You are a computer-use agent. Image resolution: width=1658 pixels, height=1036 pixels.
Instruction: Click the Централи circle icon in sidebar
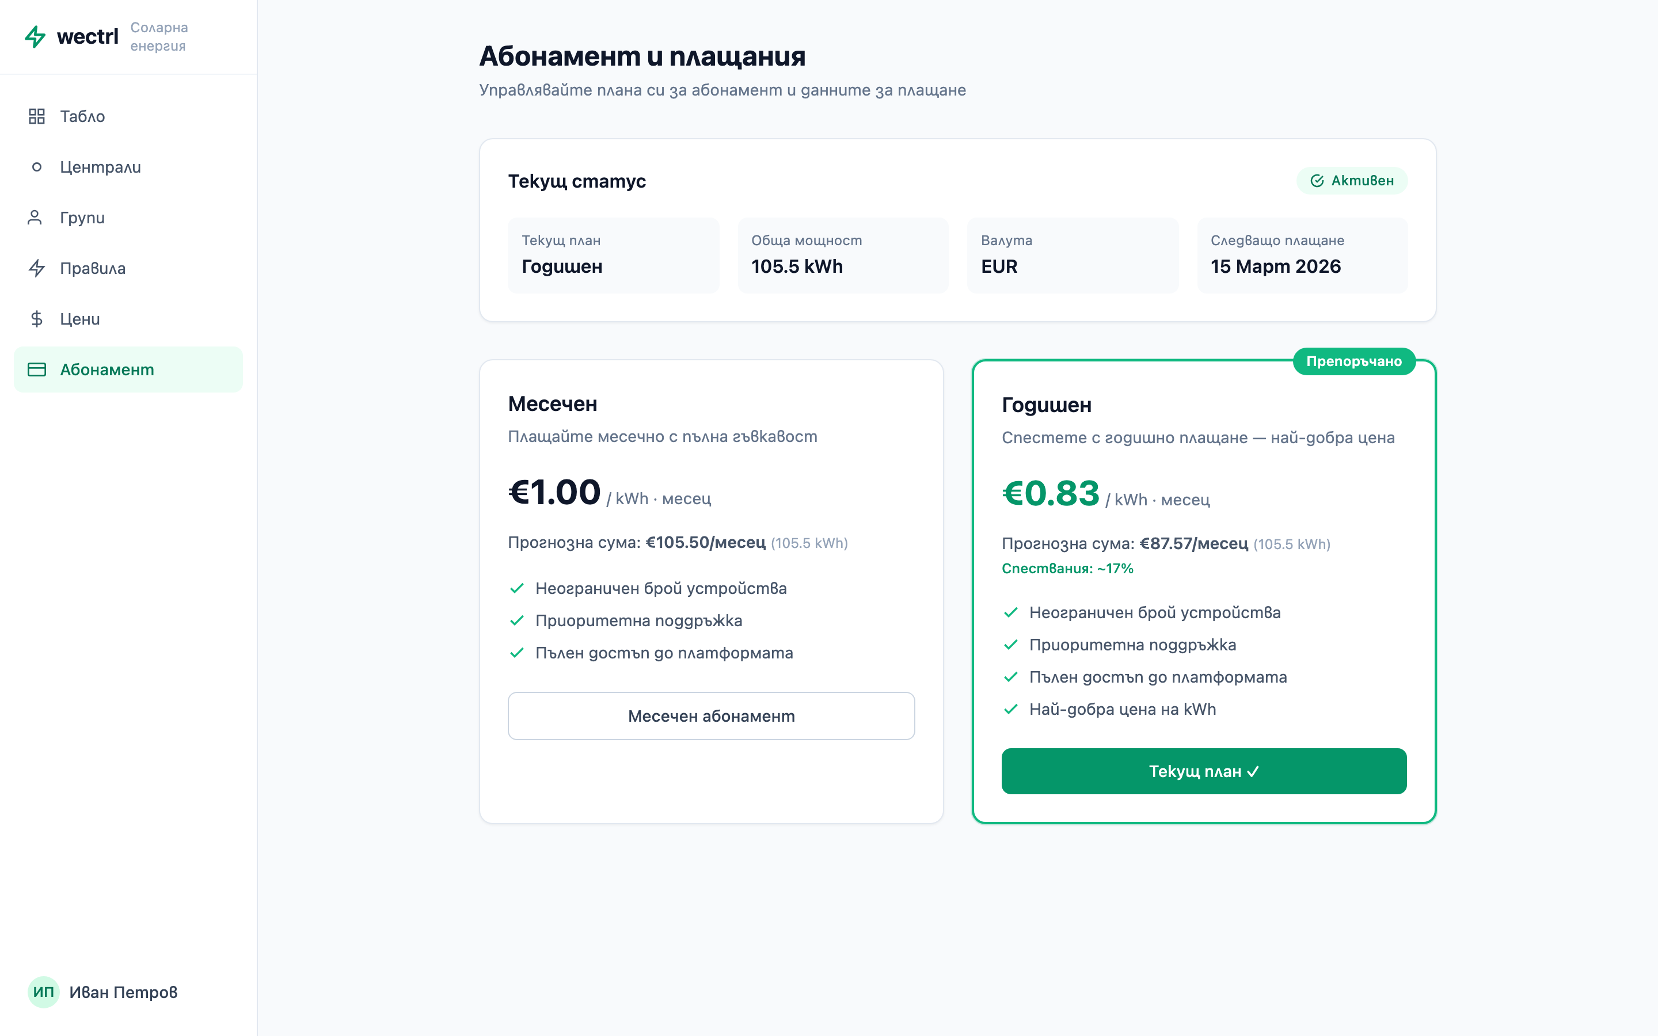tap(37, 166)
